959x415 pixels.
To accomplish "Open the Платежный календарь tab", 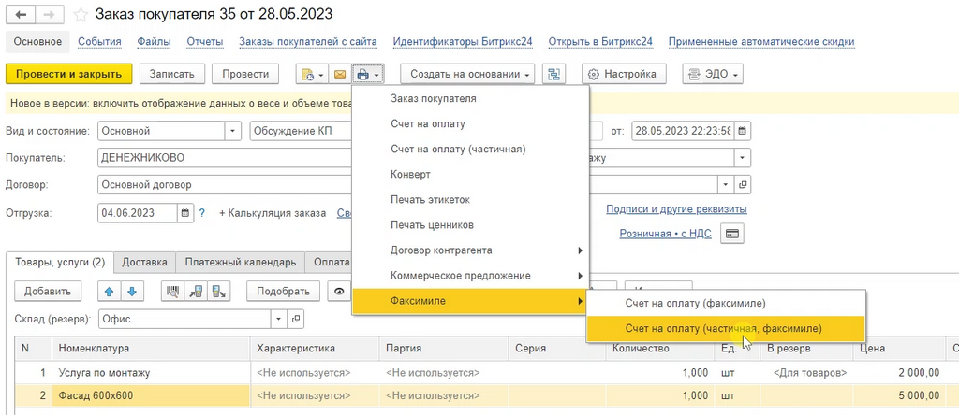I will coord(241,263).
